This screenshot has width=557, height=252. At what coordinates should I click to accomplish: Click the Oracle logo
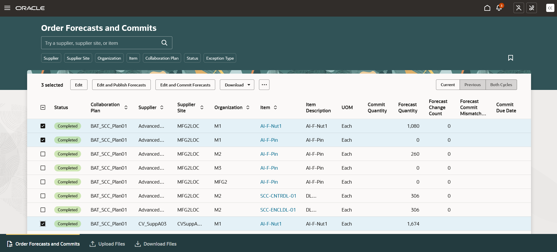30,8
